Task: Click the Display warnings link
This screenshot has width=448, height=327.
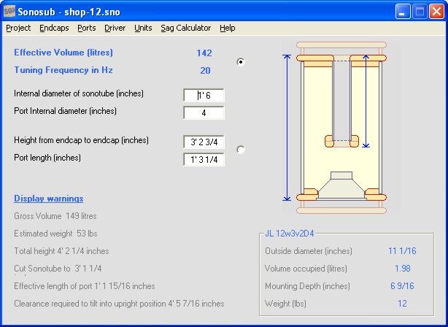Action: tap(48, 199)
